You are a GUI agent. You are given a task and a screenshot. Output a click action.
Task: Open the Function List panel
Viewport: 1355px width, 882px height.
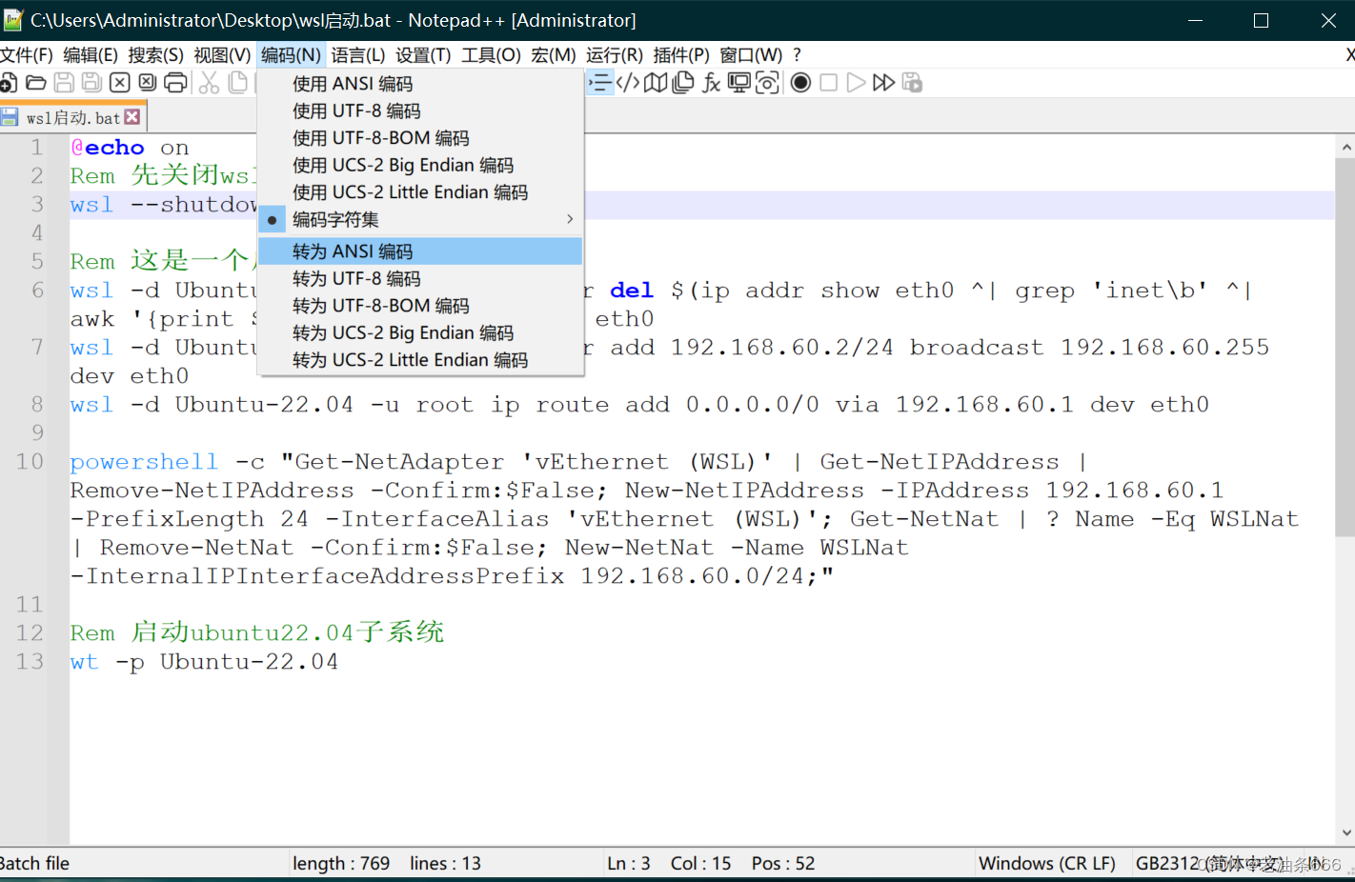[712, 83]
